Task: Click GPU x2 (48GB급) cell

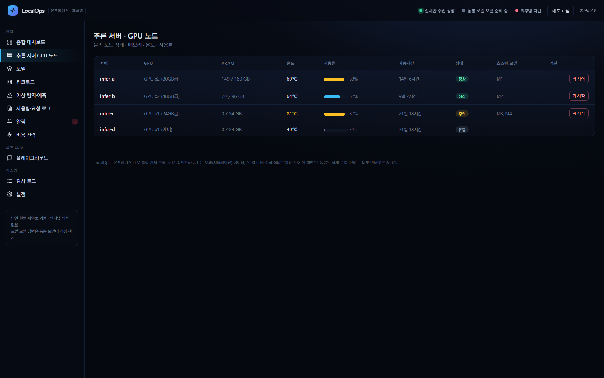Action: click(162, 96)
